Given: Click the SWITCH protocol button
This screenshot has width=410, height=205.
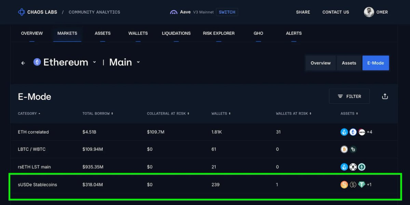Looking at the screenshot, I should (x=227, y=12).
